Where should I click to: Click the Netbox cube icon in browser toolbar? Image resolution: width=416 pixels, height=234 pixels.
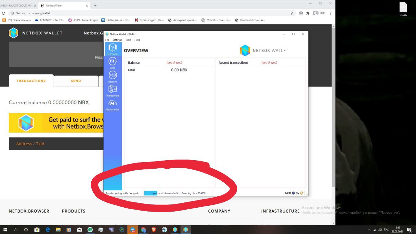point(301,13)
